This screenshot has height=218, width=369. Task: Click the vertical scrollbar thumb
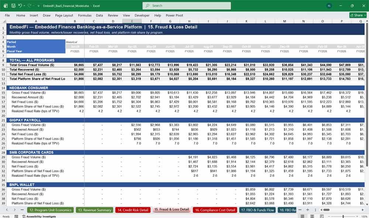(x=367, y=94)
